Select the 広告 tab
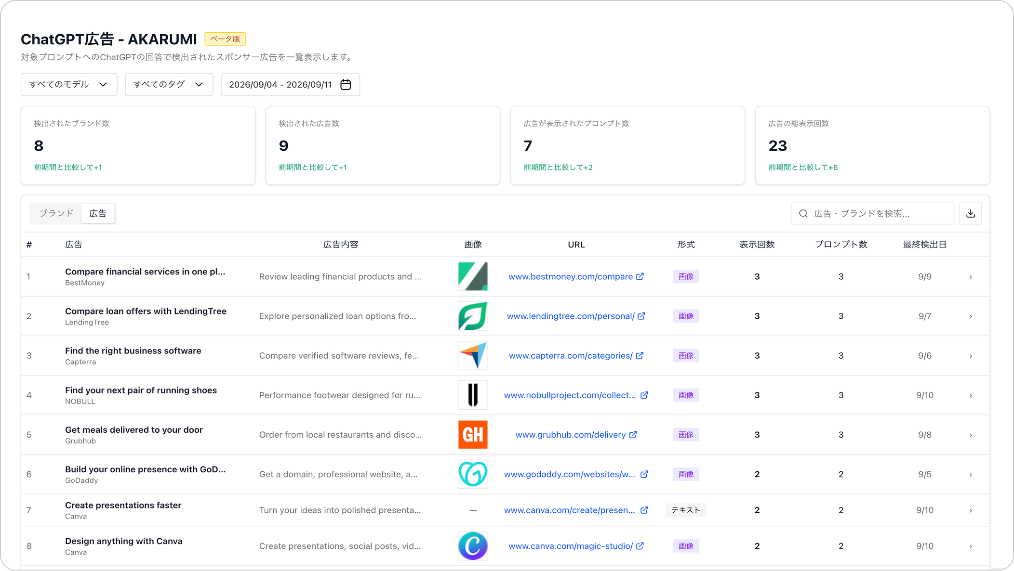Screen dimensions: 1014x571 98,213
